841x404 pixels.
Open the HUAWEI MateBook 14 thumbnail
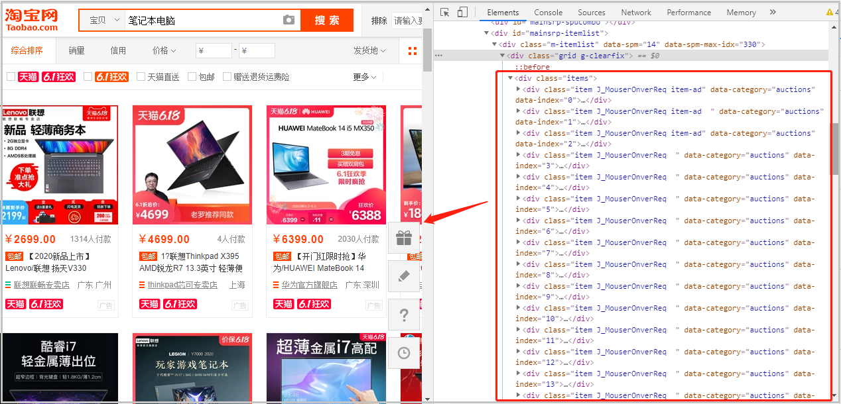tap(326, 165)
